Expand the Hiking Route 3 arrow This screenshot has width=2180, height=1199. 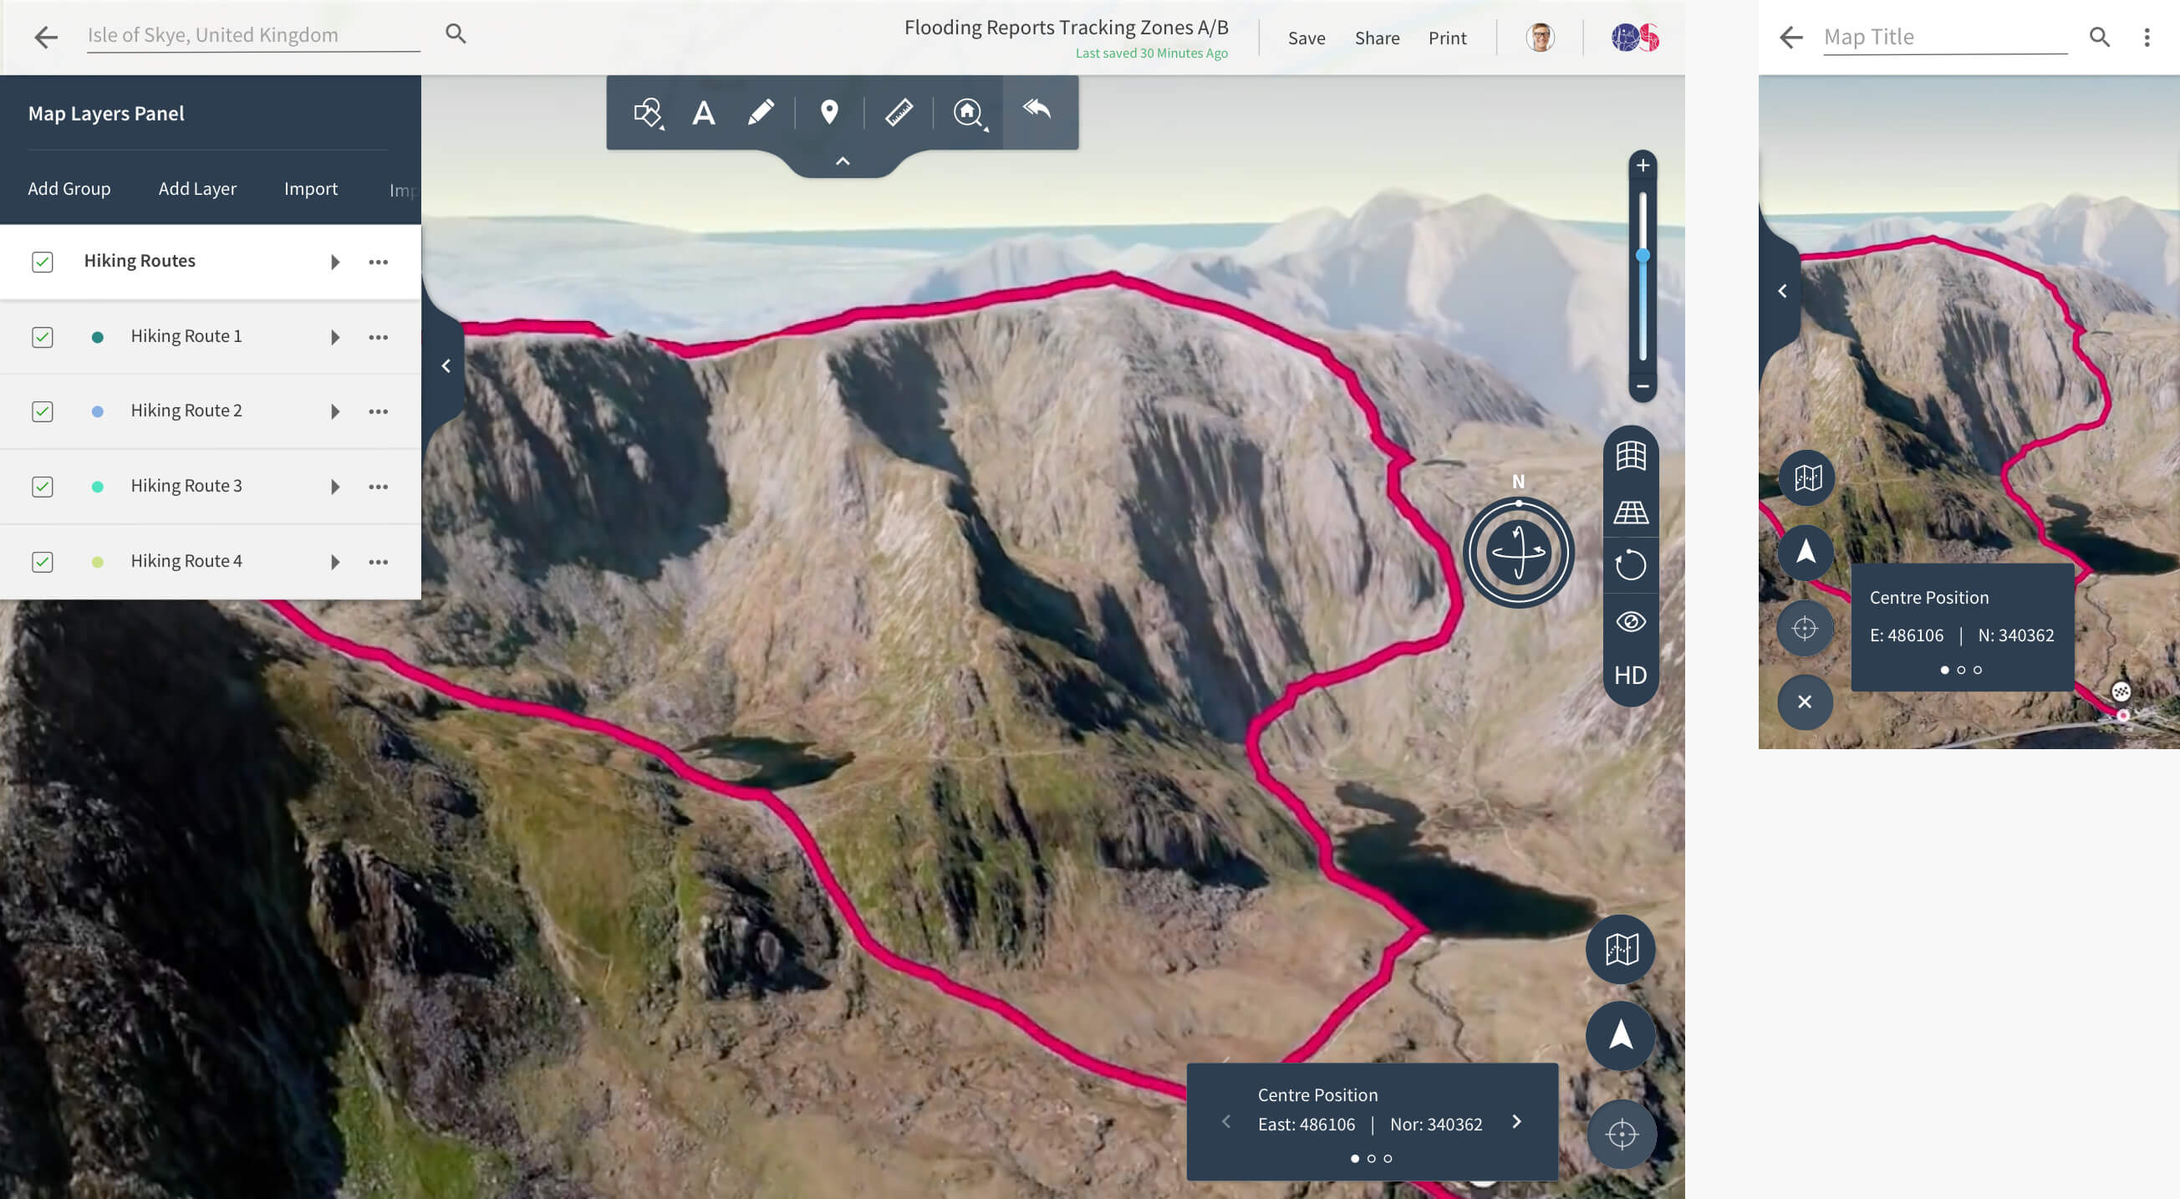(335, 486)
